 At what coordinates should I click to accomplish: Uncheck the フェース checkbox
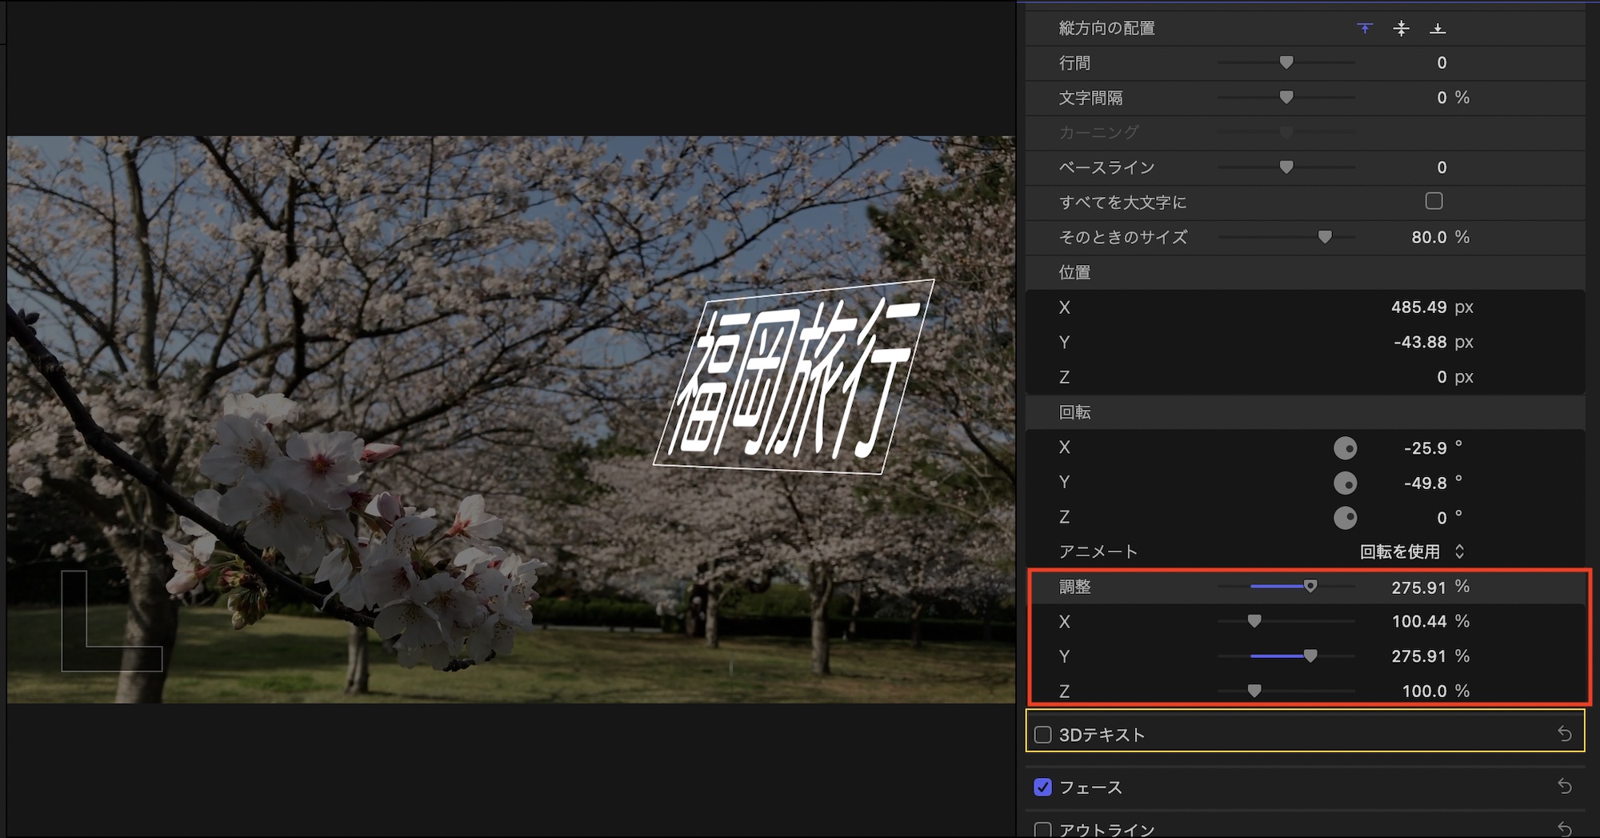pyautogui.click(x=1043, y=787)
